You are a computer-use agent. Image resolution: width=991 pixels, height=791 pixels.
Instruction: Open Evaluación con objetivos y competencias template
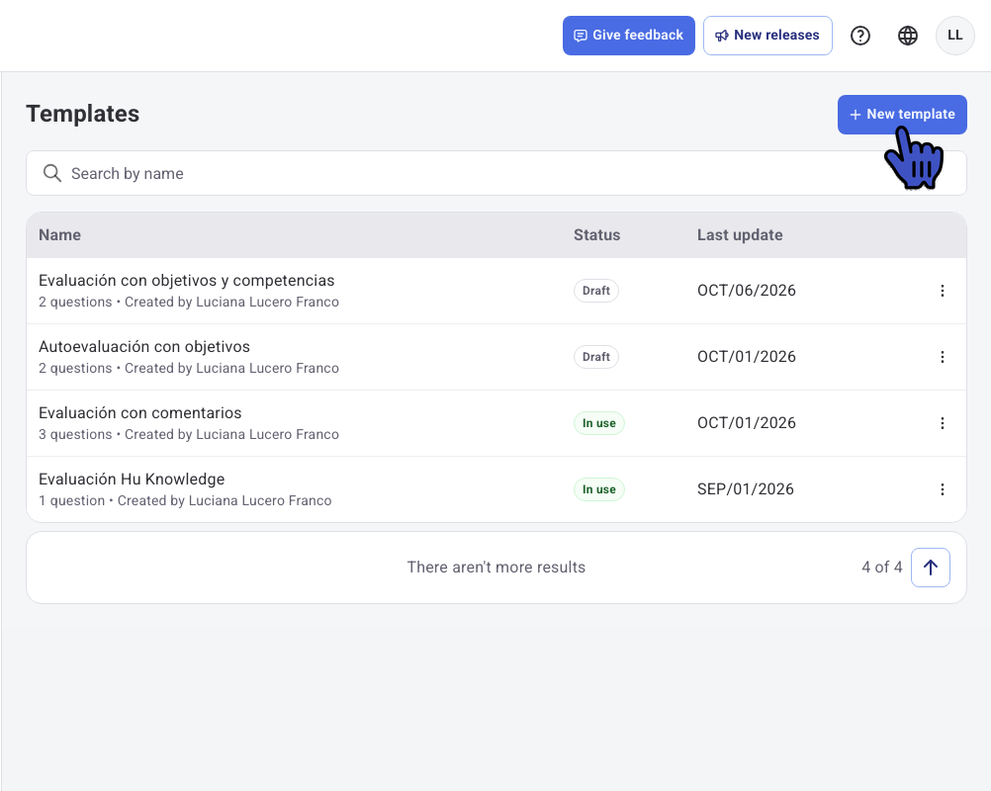point(187,281)
